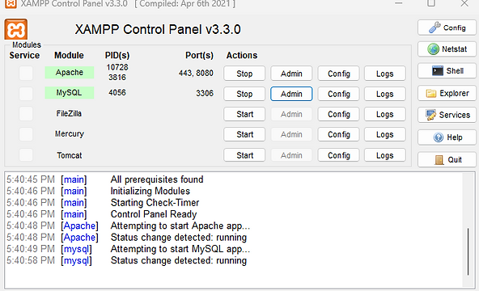Open the MySQL Logs list
Viewport: 479px width, 291px height.
pyautogui.click(x=385, y=94)
